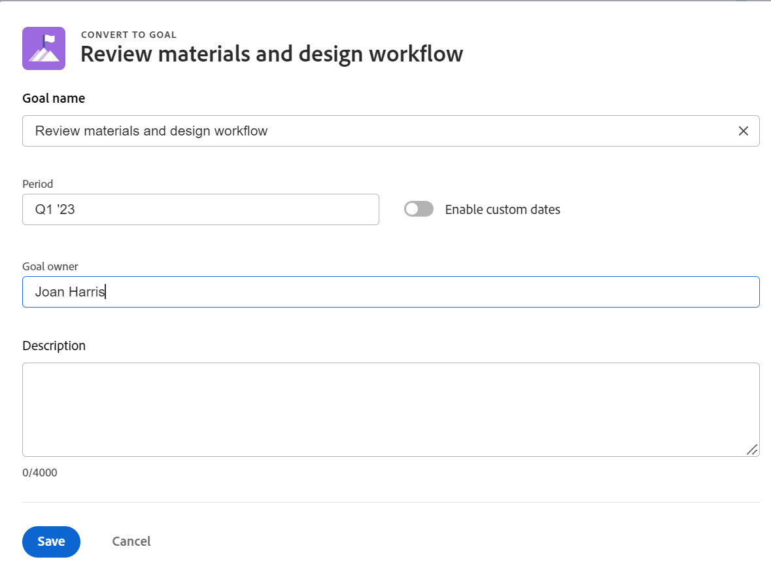
Task: Click inside the Goal name text field
Action: (x=379, y=131)
